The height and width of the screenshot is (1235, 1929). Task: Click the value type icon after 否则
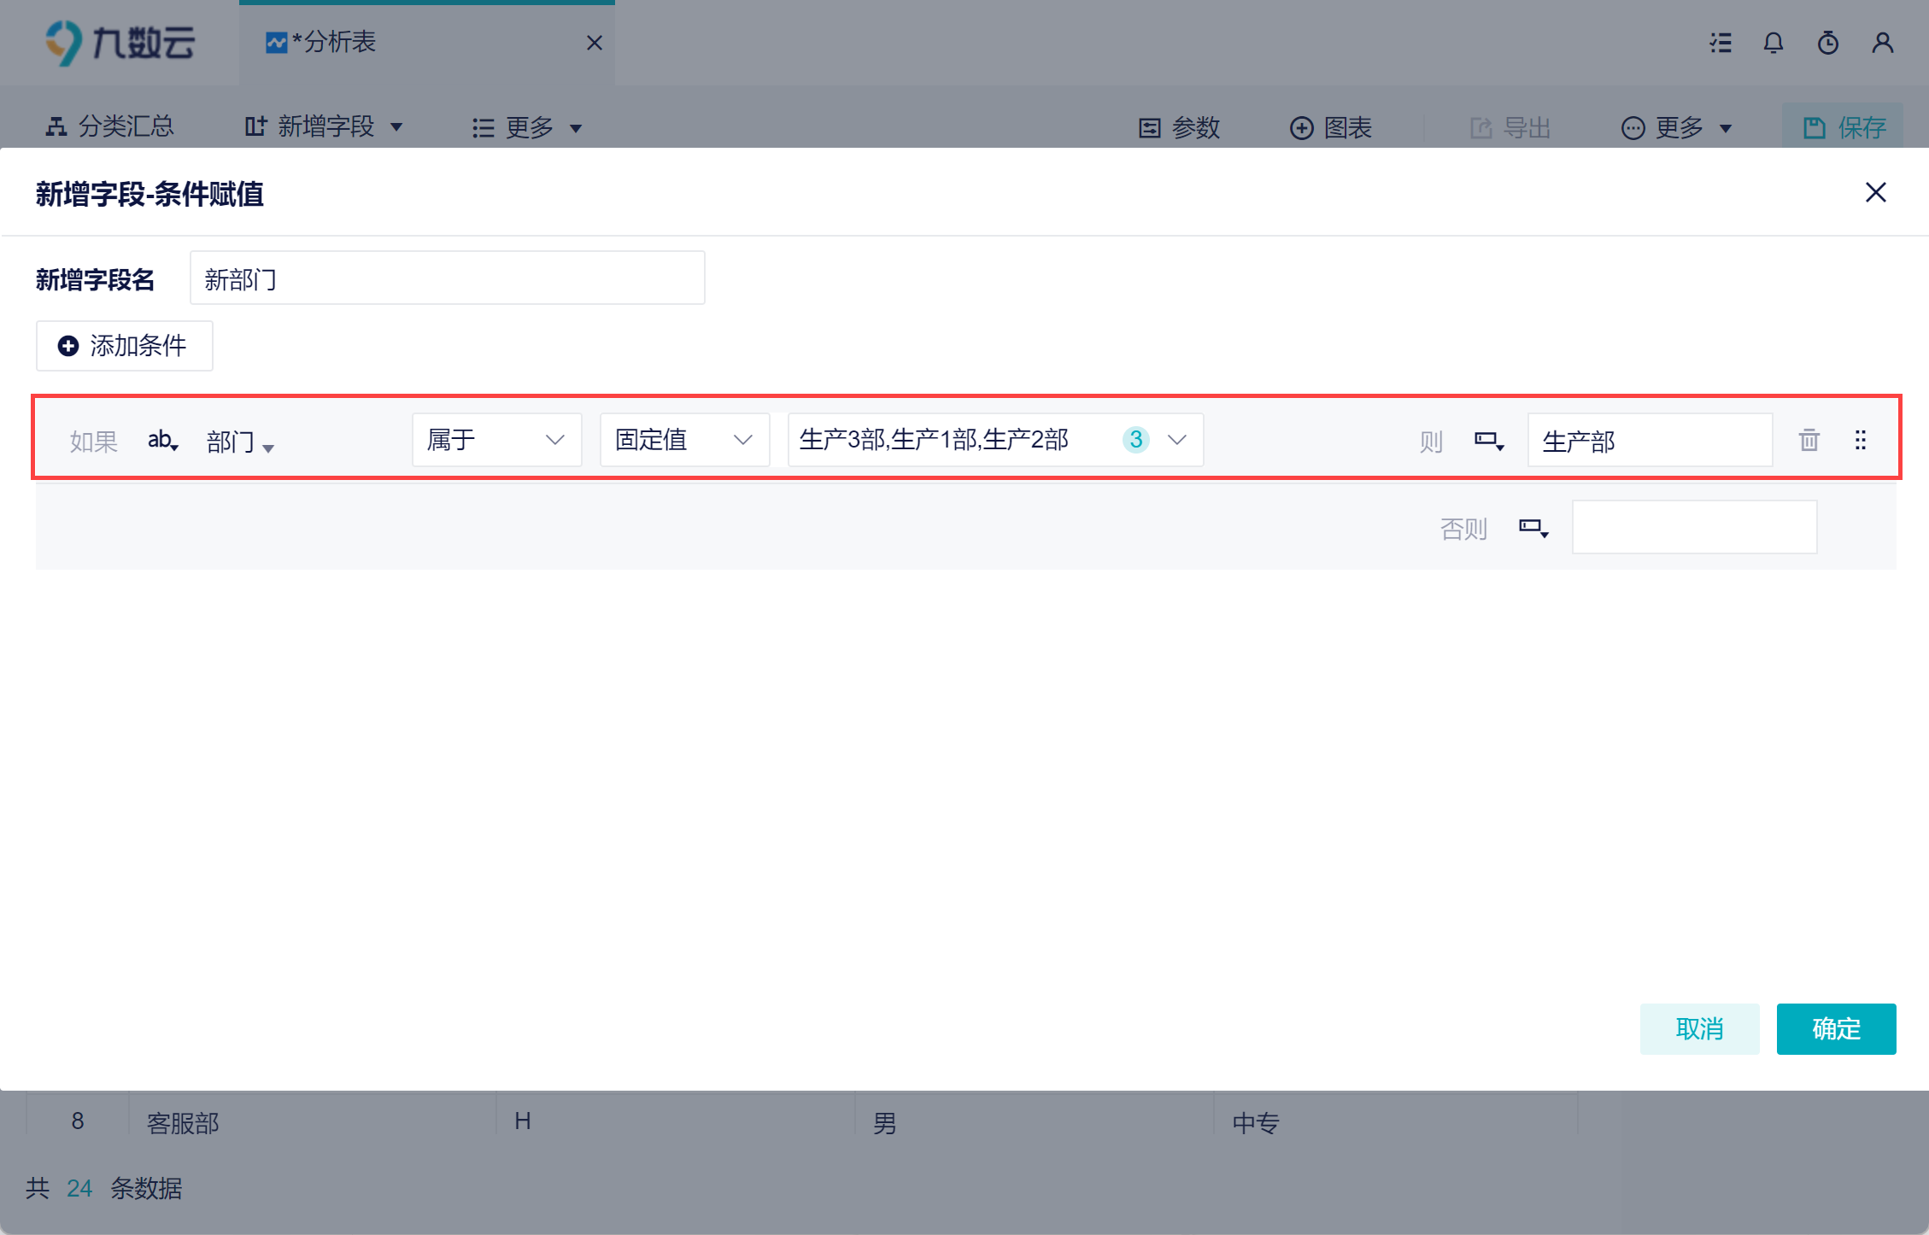coord(1533,528)
